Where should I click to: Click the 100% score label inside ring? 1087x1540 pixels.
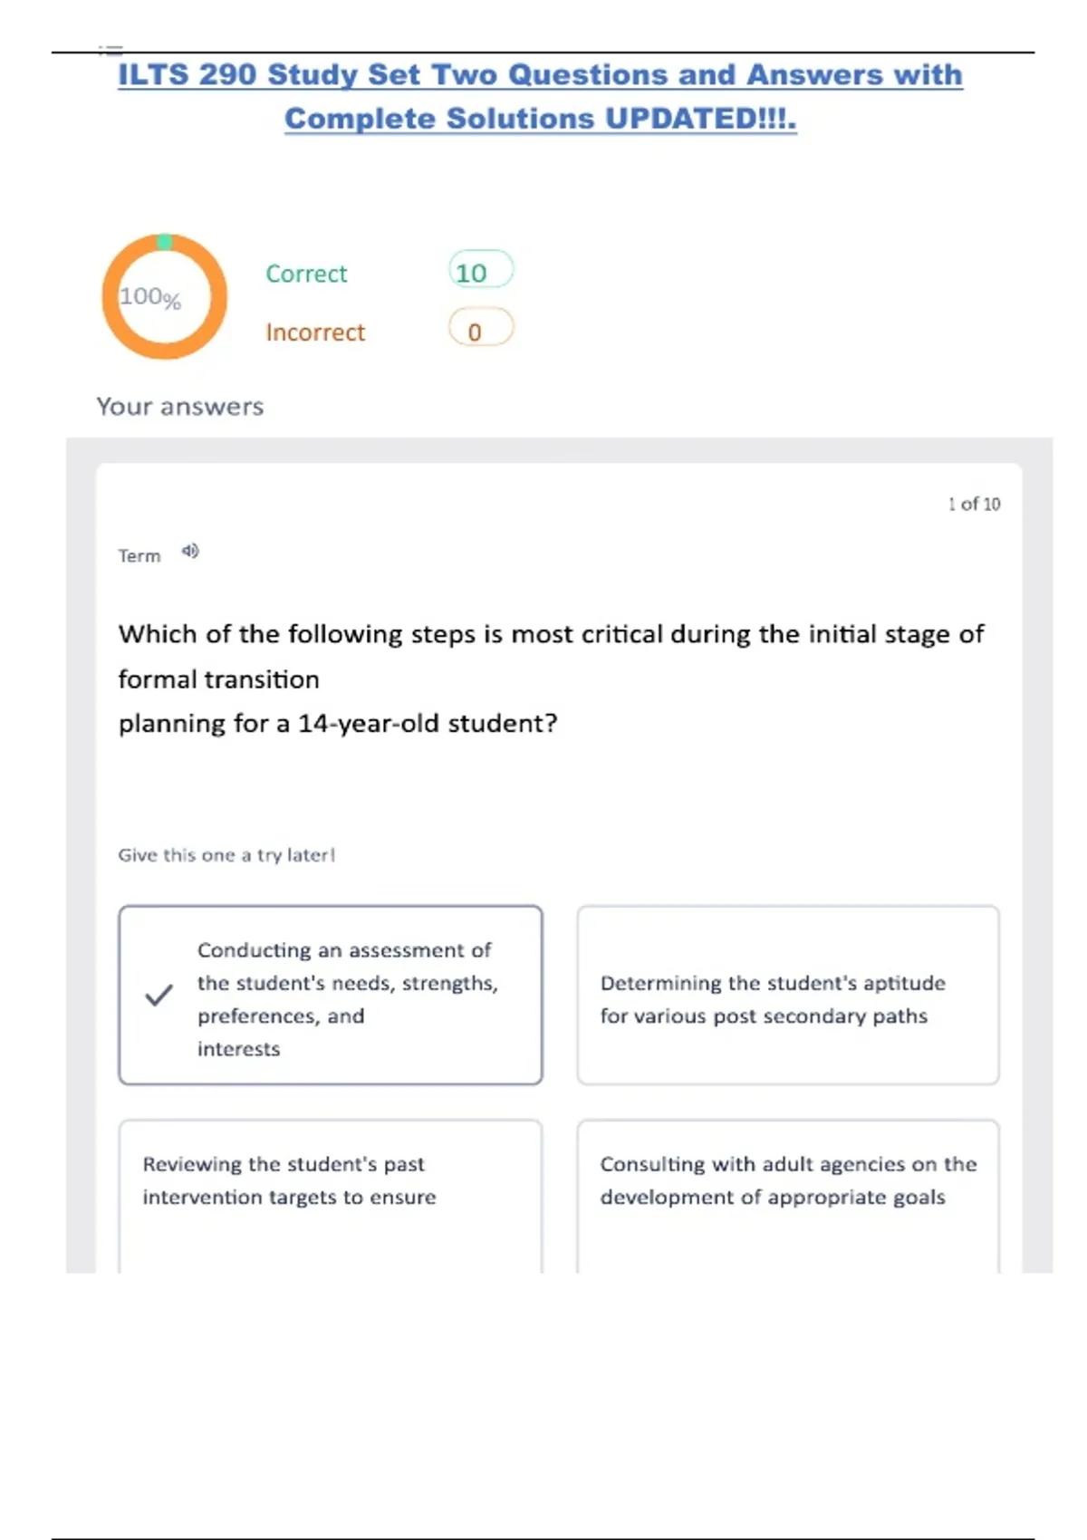coord(150,297)
